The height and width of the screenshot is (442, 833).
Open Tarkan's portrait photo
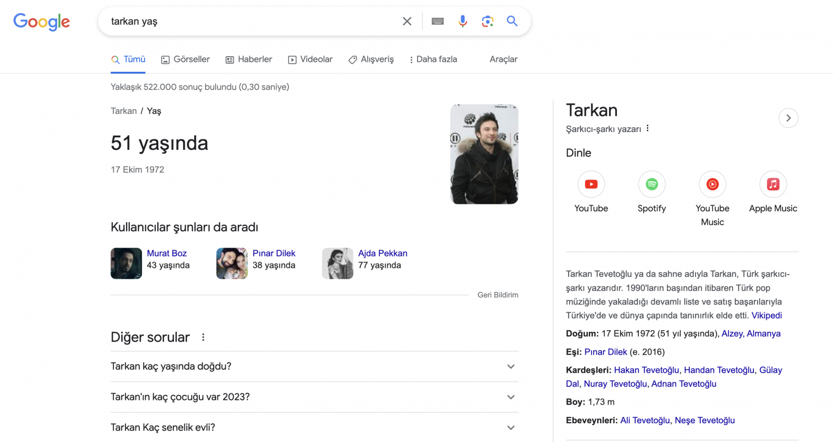tap(484, 154)
